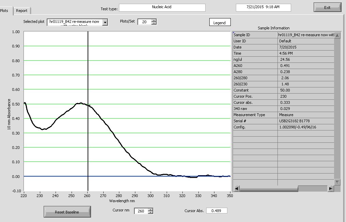Viewport: 346px width, 222px height.
Task: Switch to the Report tab
Action: (22, 11)
